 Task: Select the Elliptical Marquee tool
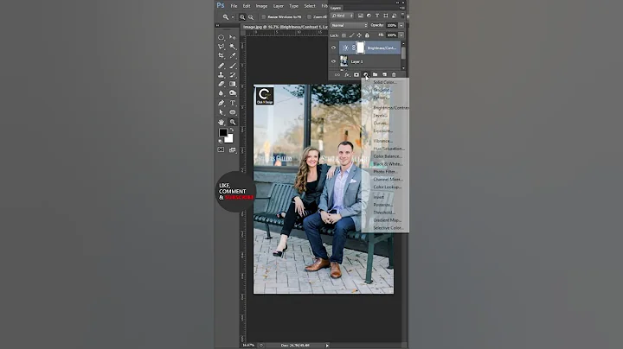coord(222,37)
